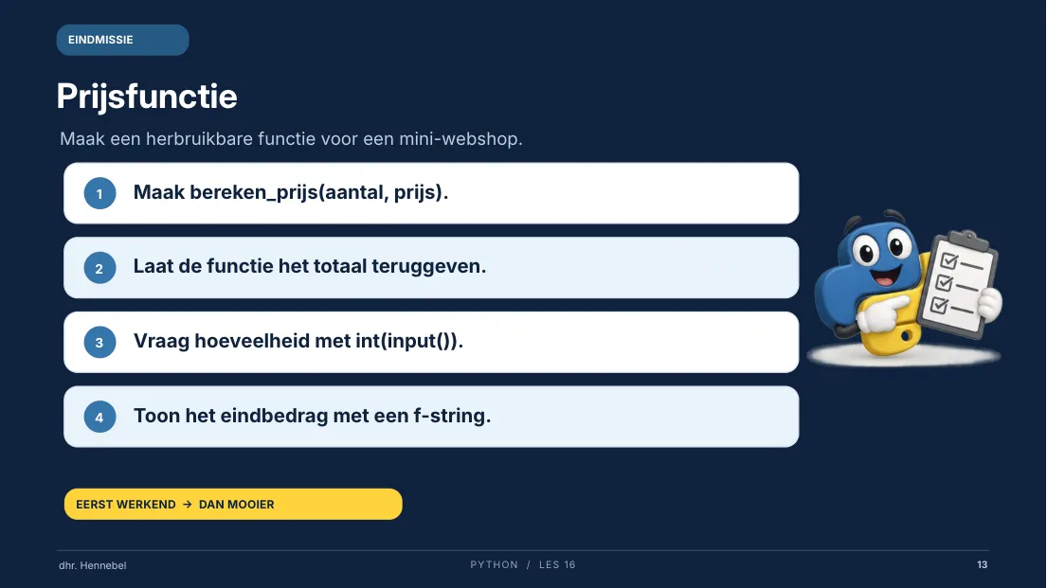Select the 'Laat de functie het totaal teruggeven.' card
Viewport: 1047px width, 588px height.
click(431, 268)
